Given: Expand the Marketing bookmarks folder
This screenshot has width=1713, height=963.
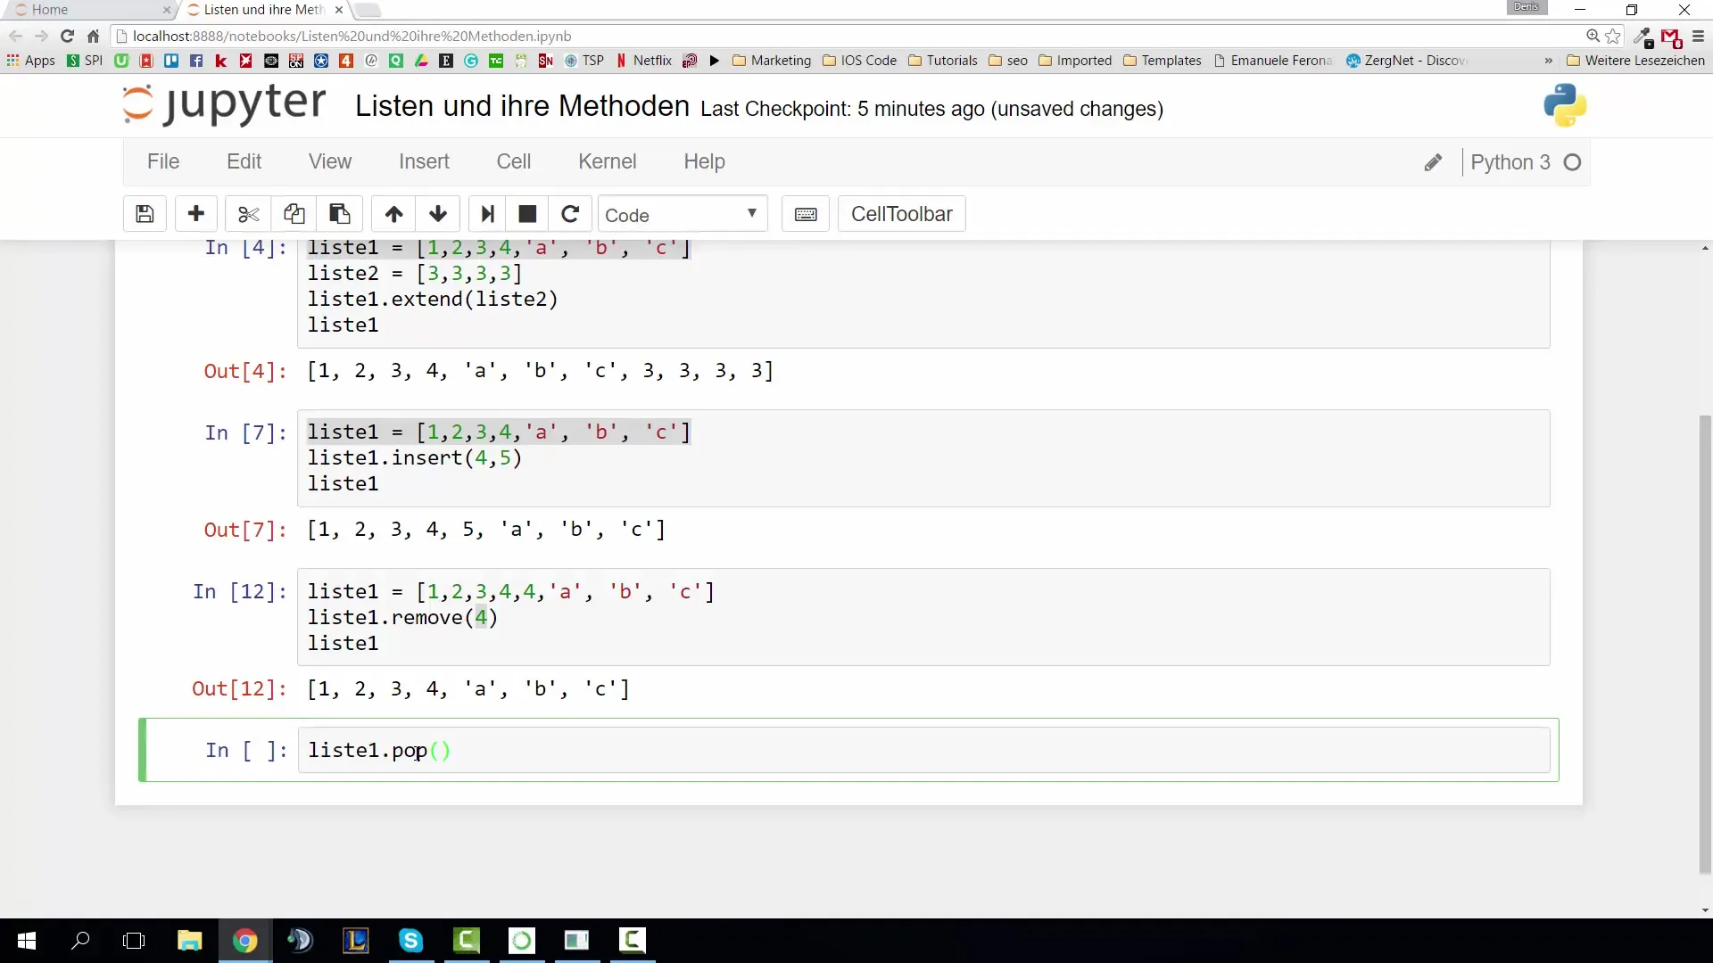Looking at the screenshot, I should pyautogui.click(x=772, y=61).
